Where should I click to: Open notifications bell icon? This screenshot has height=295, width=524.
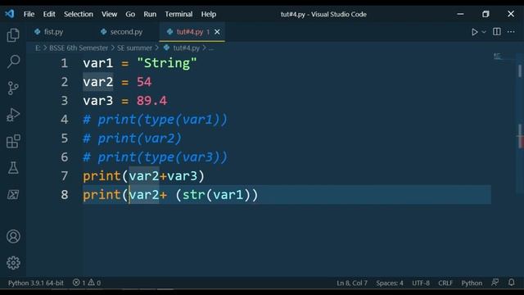tap(511, 283)
